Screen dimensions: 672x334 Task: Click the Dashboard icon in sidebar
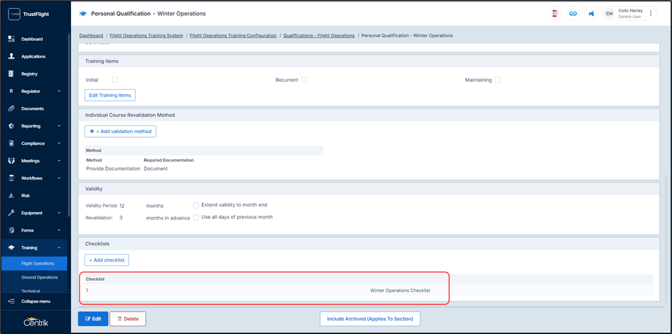click(x=12, y=39)
